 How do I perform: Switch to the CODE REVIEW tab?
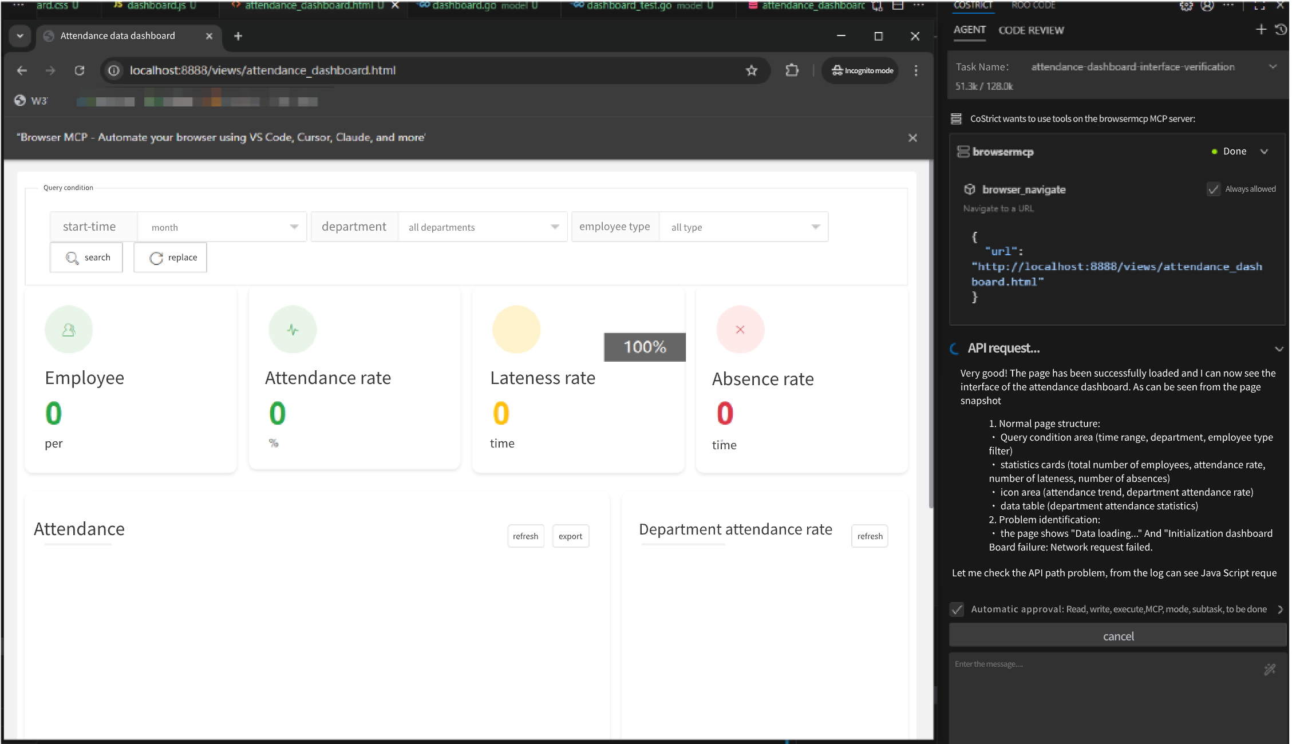tap(1031, 30)
